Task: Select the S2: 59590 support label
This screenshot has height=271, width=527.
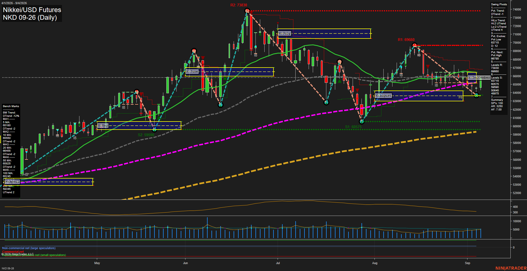Action: (146, 135)
